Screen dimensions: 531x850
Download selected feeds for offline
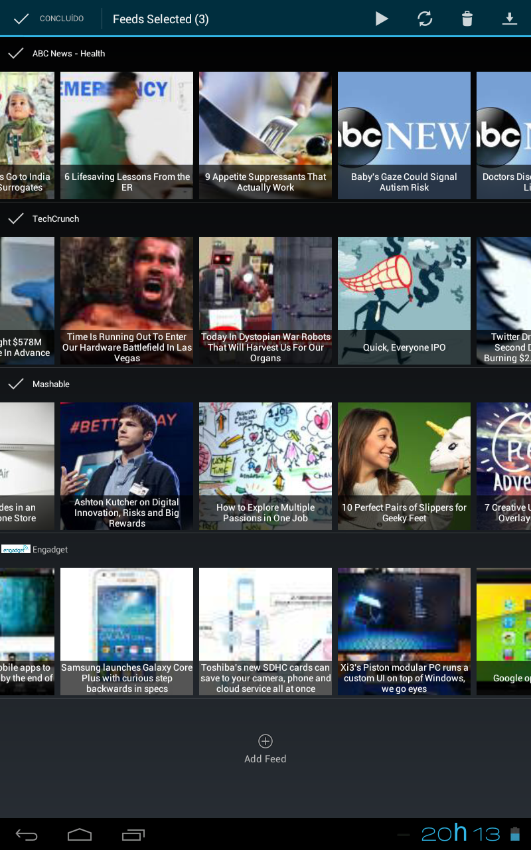tap(509, 19)
